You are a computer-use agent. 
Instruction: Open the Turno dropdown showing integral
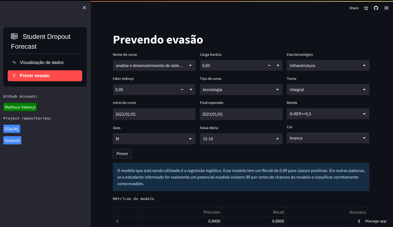[328, 89]
